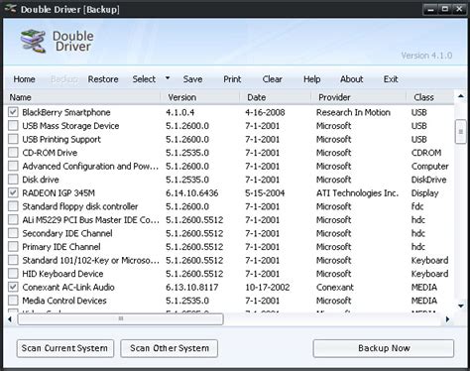Select the Standard 101/102-Key keyboard row name

(90, 260)
